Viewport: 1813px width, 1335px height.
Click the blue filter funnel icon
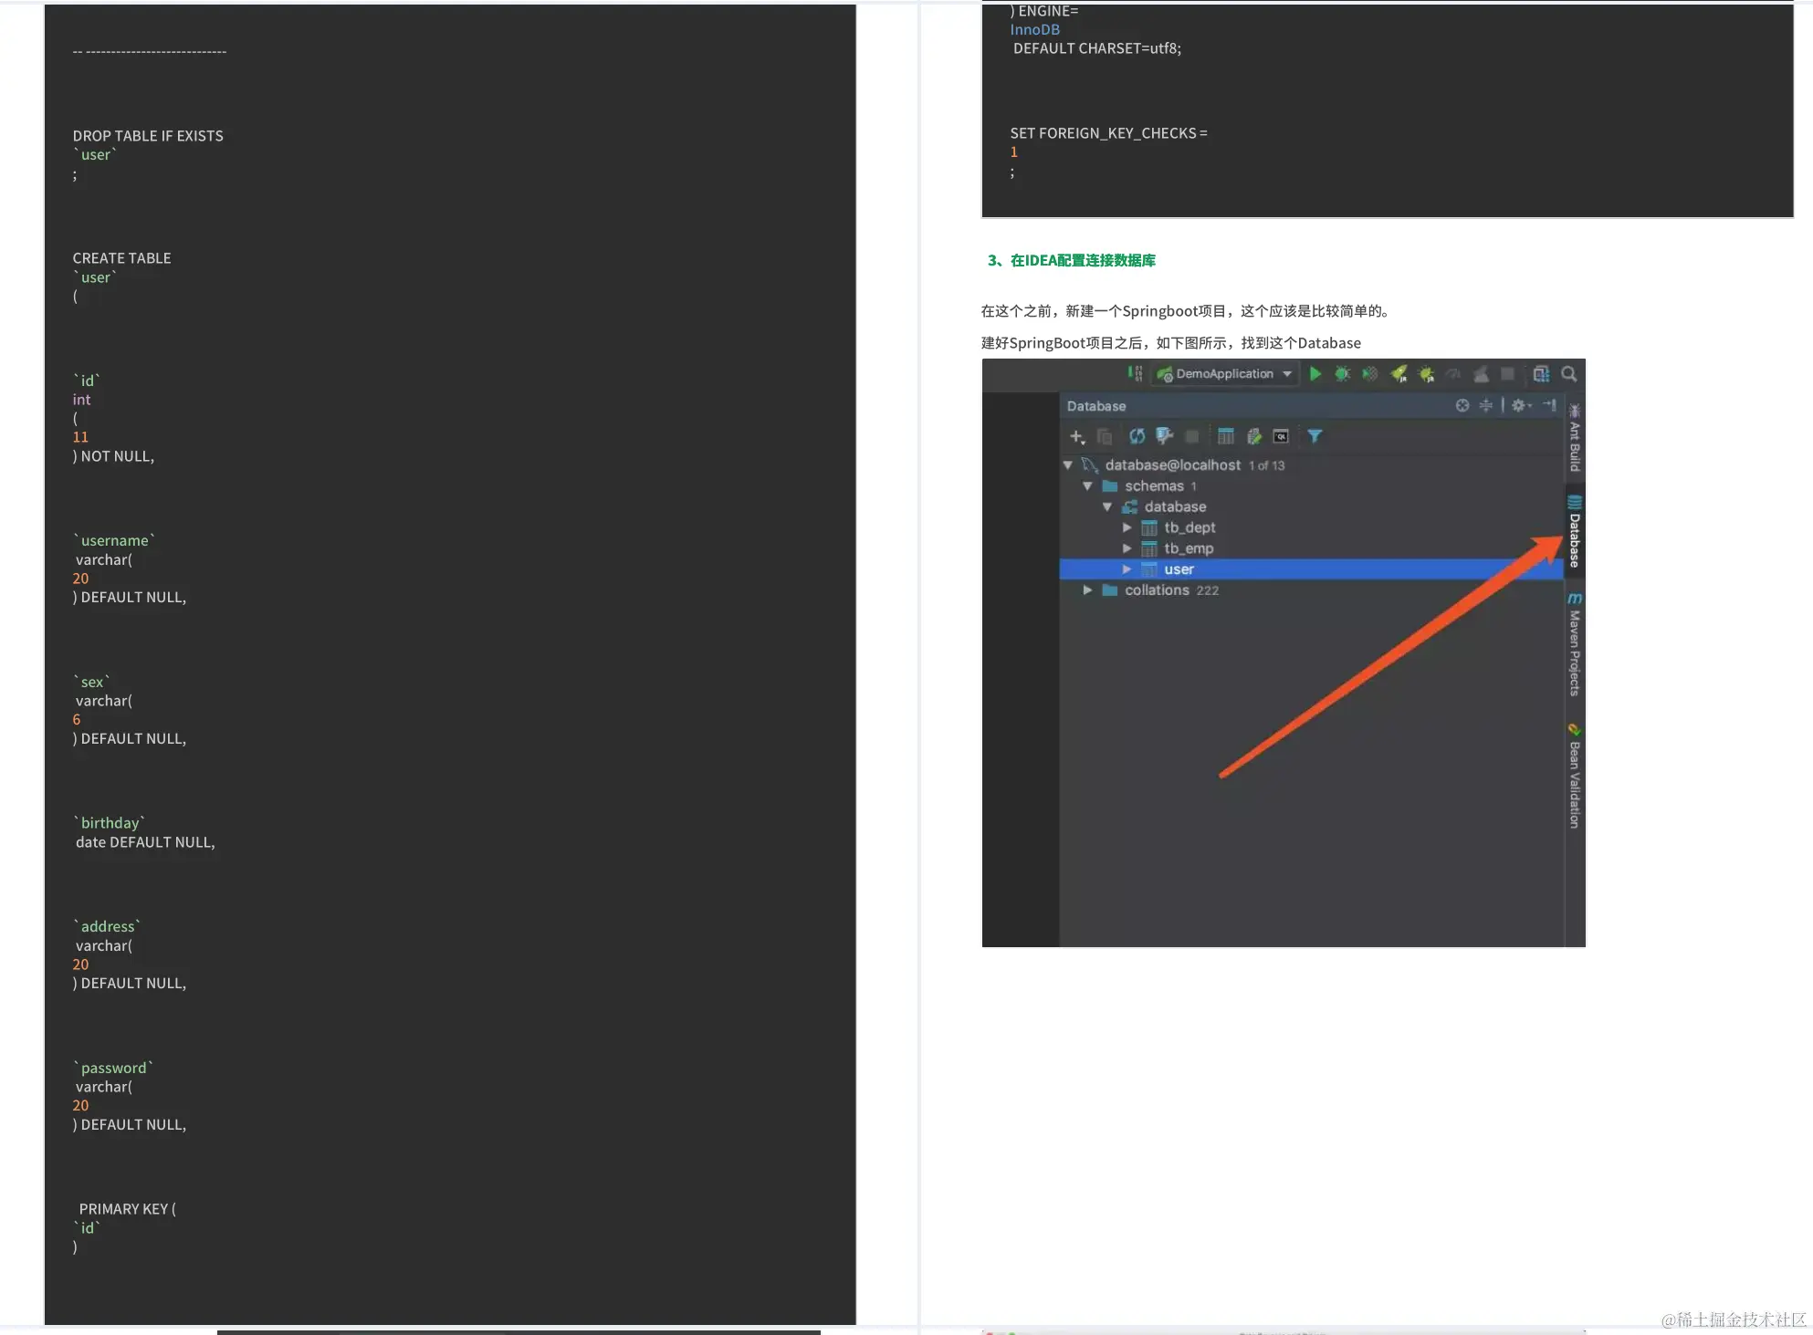click(x=1314, y=436)
